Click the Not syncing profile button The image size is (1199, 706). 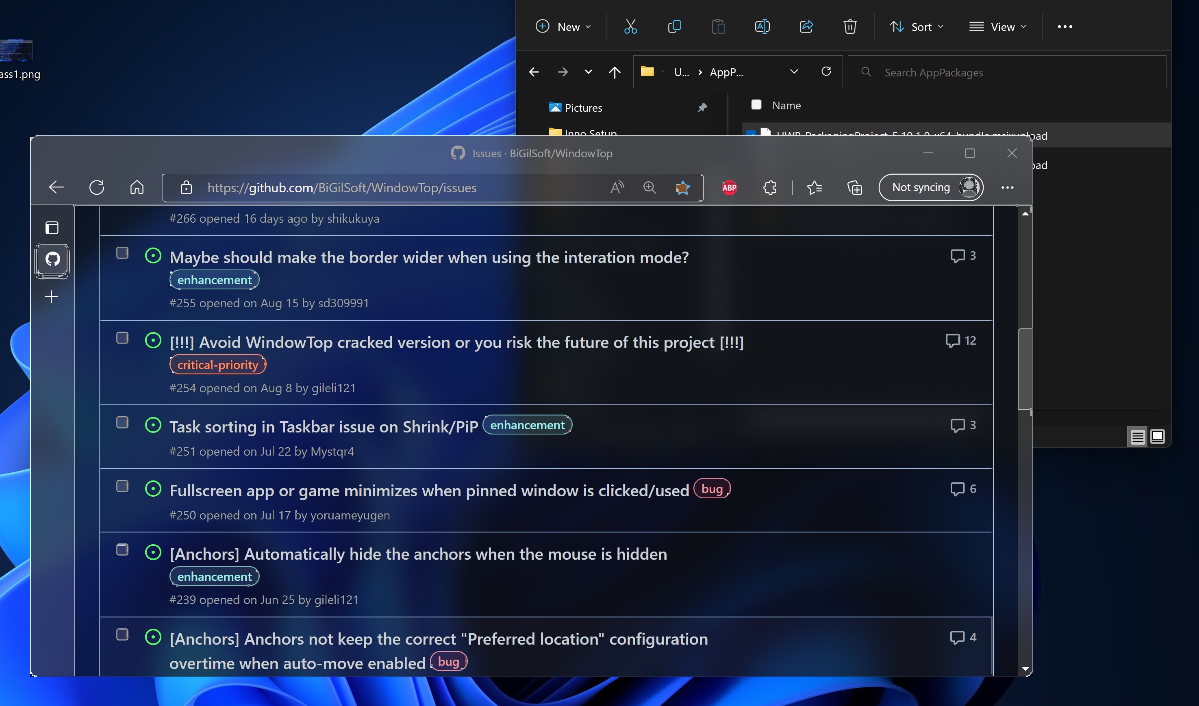pos(931,187)
